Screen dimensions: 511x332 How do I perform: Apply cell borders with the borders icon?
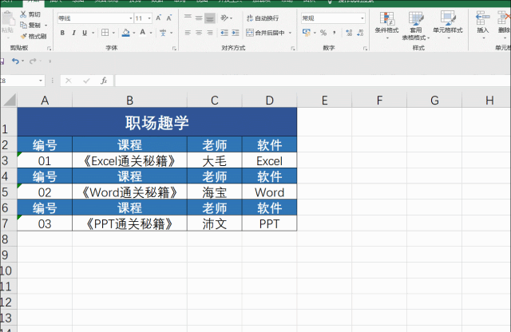click(x=105, y=33)
